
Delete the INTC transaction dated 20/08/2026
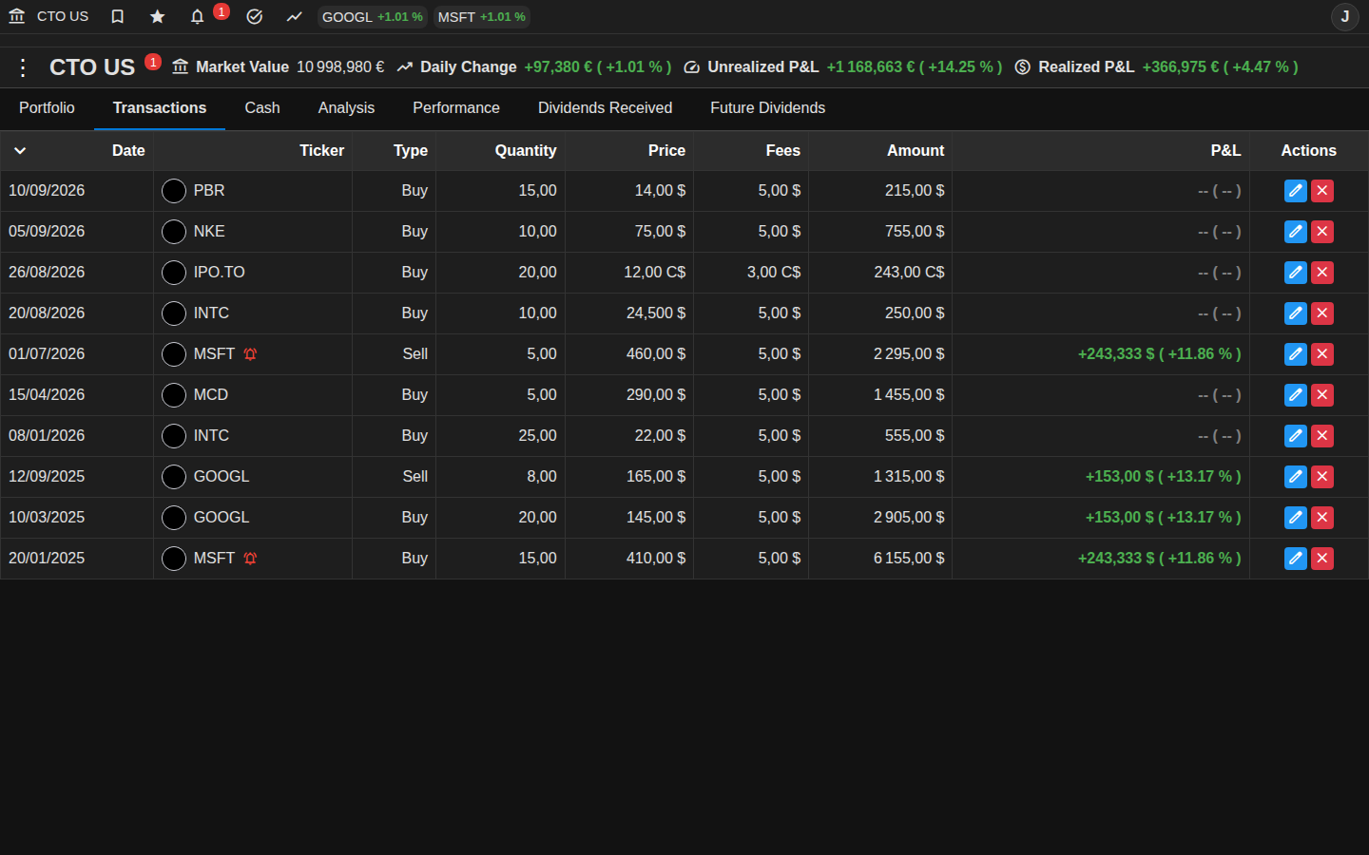[x=1322, y=313]
